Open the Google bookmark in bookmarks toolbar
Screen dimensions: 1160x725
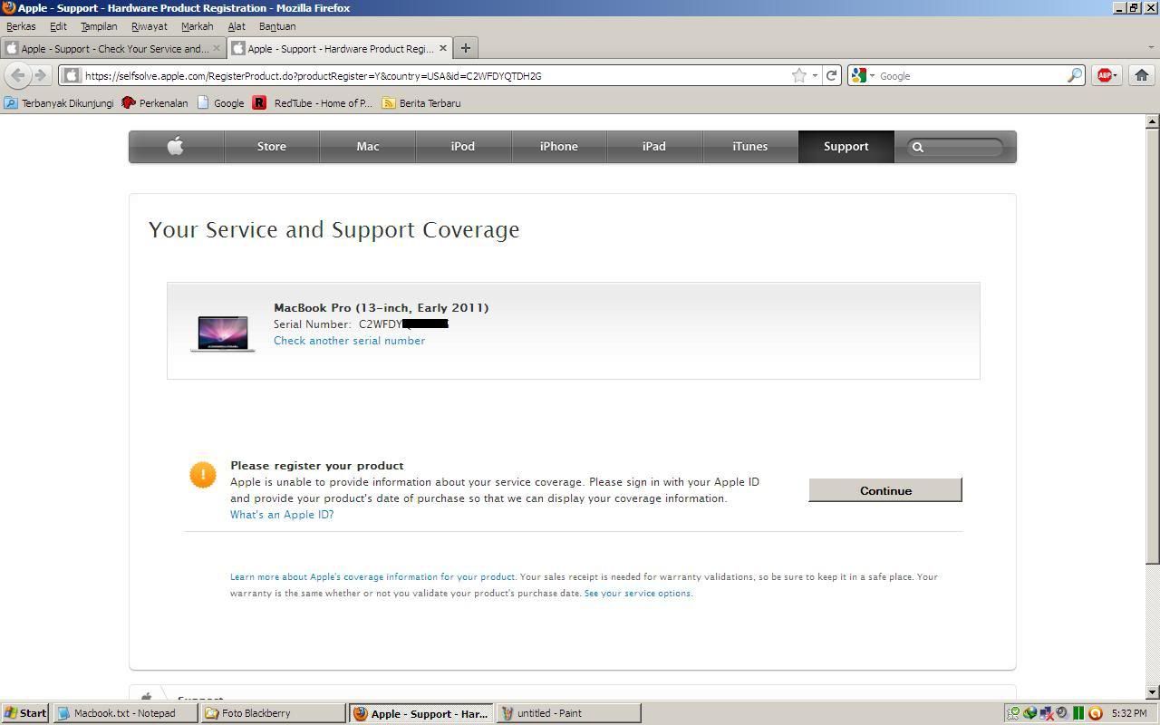(x=220, y=103)
